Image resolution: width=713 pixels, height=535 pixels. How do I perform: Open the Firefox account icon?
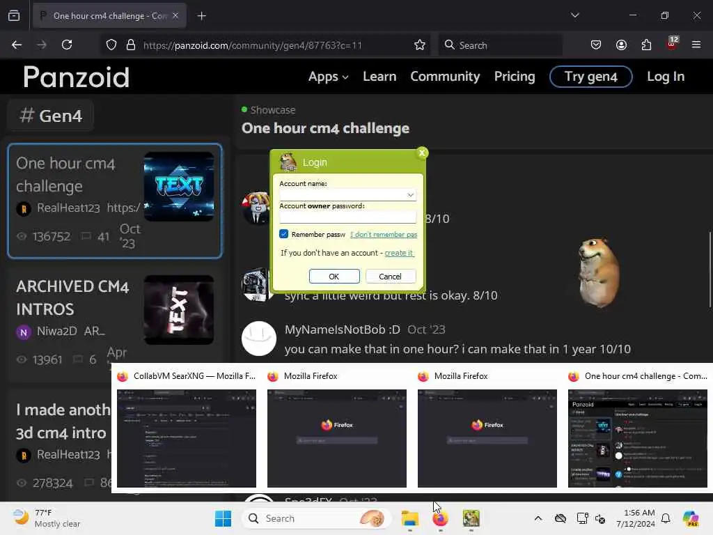(x=621, y=45)
